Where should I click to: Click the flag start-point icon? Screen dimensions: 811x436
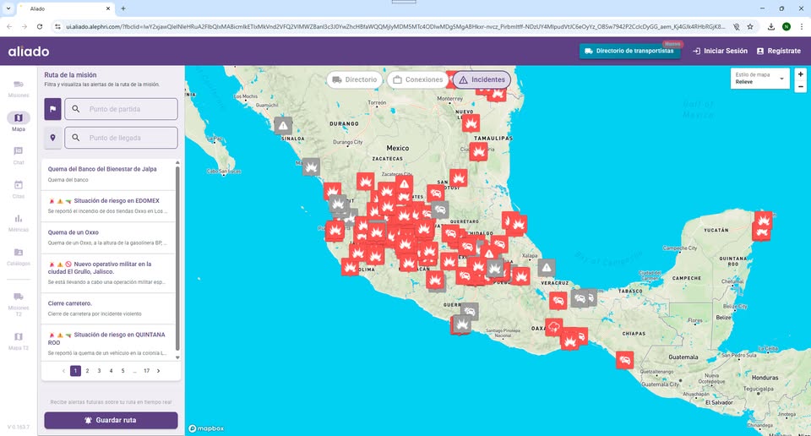52,109
